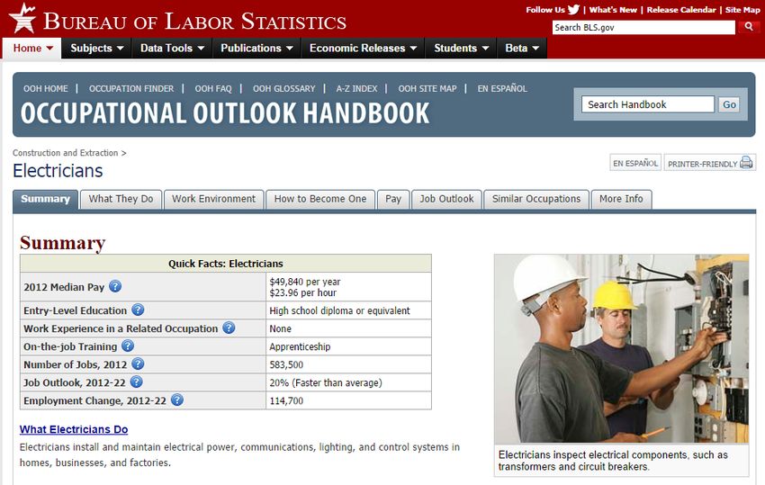The width and height of the screenshot is (765, 485).
Task: Click the Quick Facts: Electricians table header
Action: pos(225,264)
